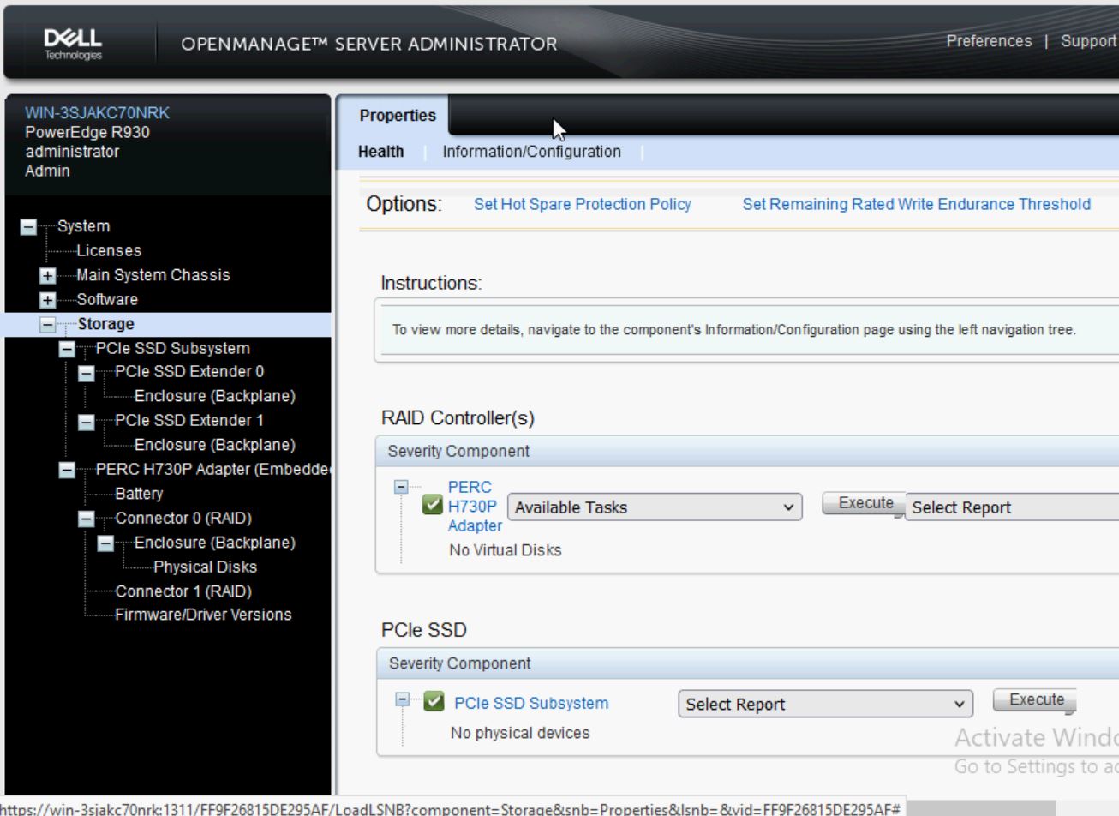
Task: Collapse the Storage tree node
Action: (x=48, y=325)
